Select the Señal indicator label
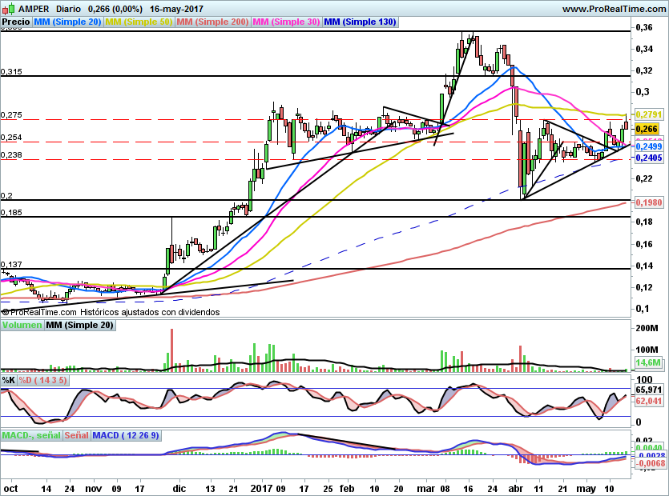This screenshot has width=669, height=496. tap(76, 435)
